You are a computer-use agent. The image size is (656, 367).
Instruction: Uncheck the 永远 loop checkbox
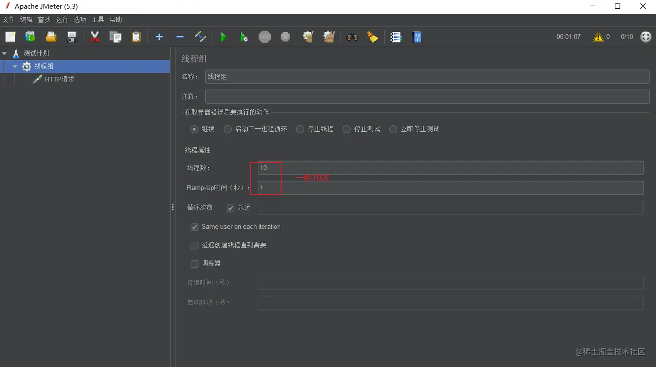click(x=231, y=208)
